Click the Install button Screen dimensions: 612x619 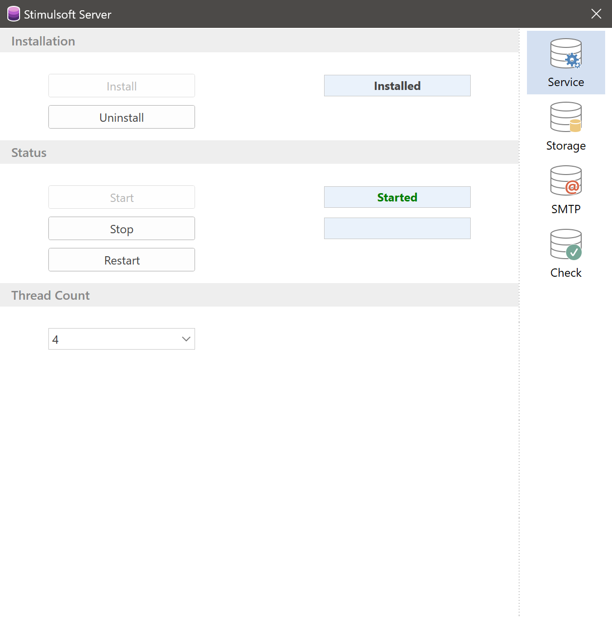[122, 86]
